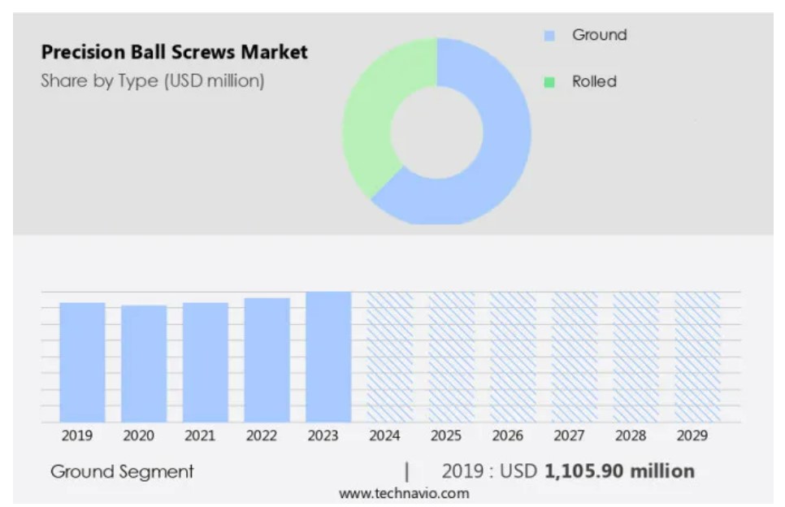
Task: Select the hatched 2025 forecast bar
Action: coord(451,357)
